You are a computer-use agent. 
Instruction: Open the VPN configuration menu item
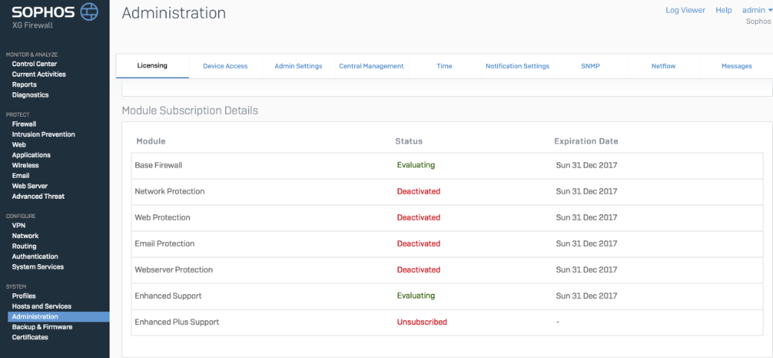[x=19, y=226]
